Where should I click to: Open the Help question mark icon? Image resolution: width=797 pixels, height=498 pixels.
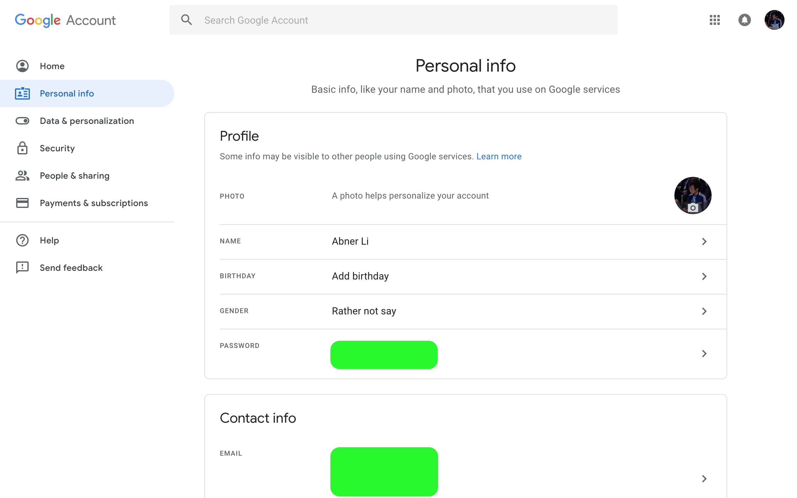(22, 240)
